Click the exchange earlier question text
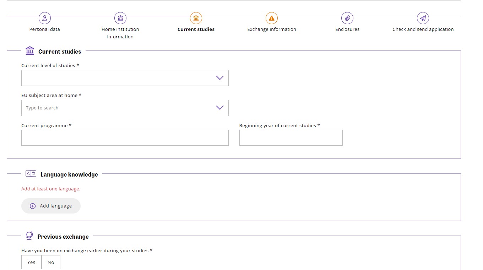This screenshot has height=270, width=483. click(87, 250)
